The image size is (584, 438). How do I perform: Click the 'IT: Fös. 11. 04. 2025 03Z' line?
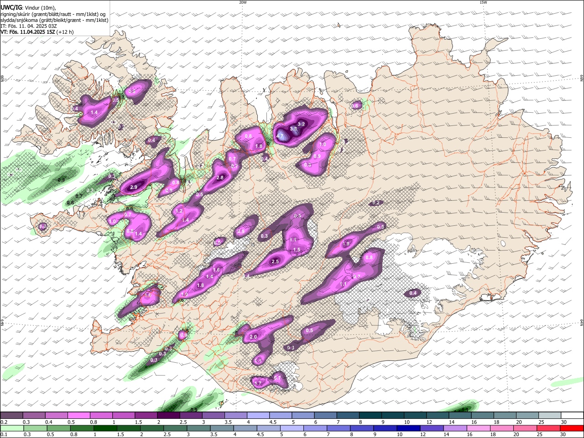coord(29,26)
